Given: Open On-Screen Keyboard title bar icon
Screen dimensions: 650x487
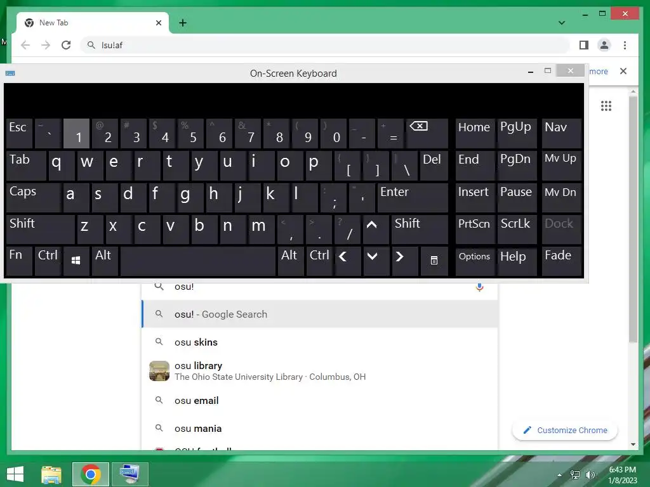Looking at the screenshot, I should pos(10,74).
